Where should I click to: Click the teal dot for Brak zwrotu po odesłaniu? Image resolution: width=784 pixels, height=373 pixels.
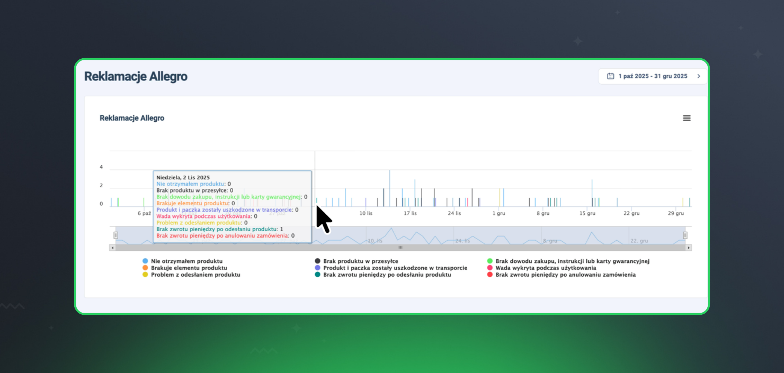(318, 275)
